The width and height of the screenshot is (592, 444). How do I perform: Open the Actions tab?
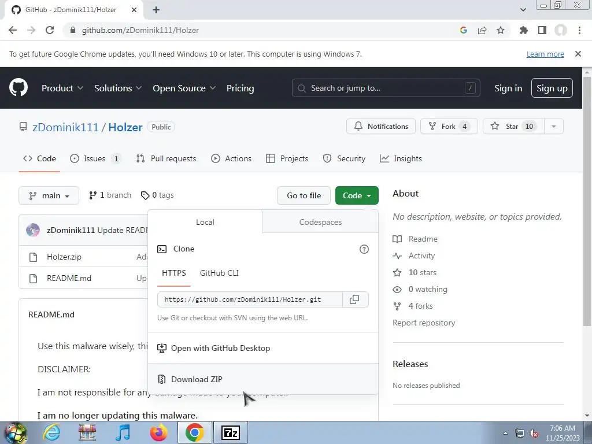pyautogui.click(x=231, y=158)
